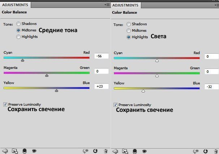Screen dimensions: 219x154
Task: Click trash delete icon in right panel
Action: pyautogui.click(x=216, y=151)
